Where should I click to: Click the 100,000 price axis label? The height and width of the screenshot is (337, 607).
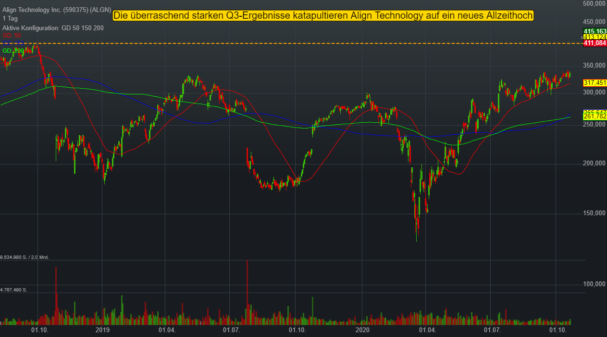pos(594,284)
